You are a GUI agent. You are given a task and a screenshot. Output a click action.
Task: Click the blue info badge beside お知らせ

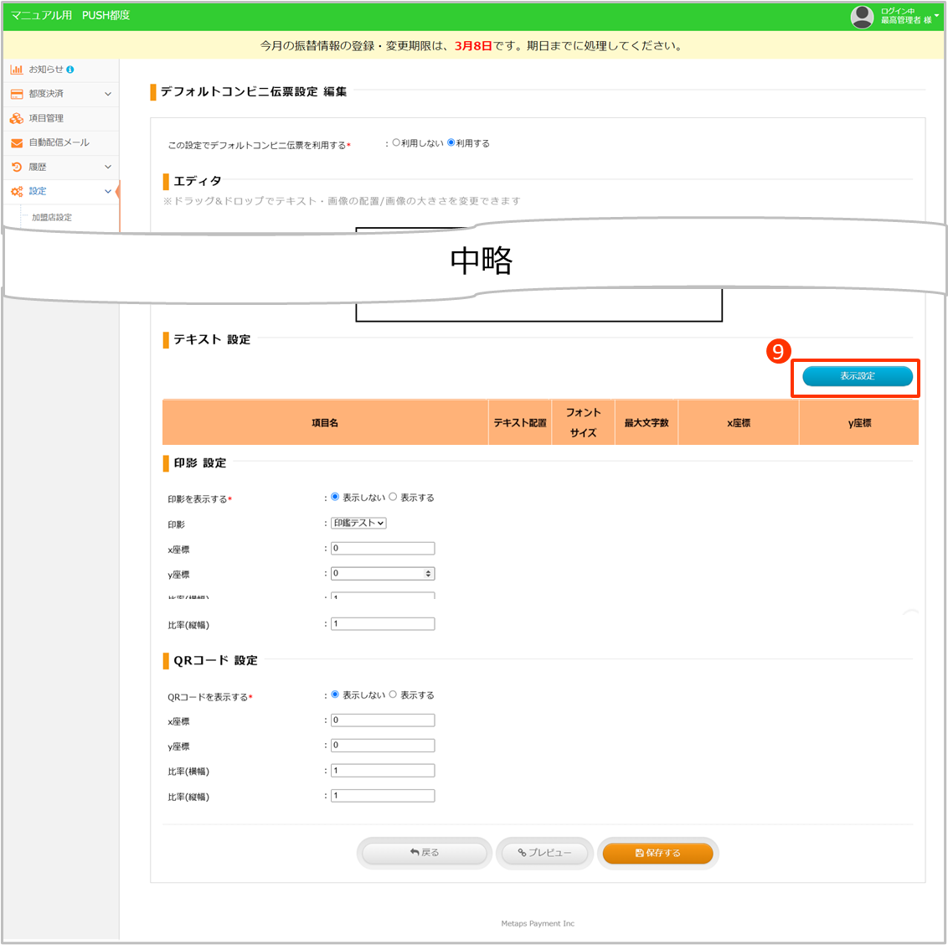click(x=70, y=70)
